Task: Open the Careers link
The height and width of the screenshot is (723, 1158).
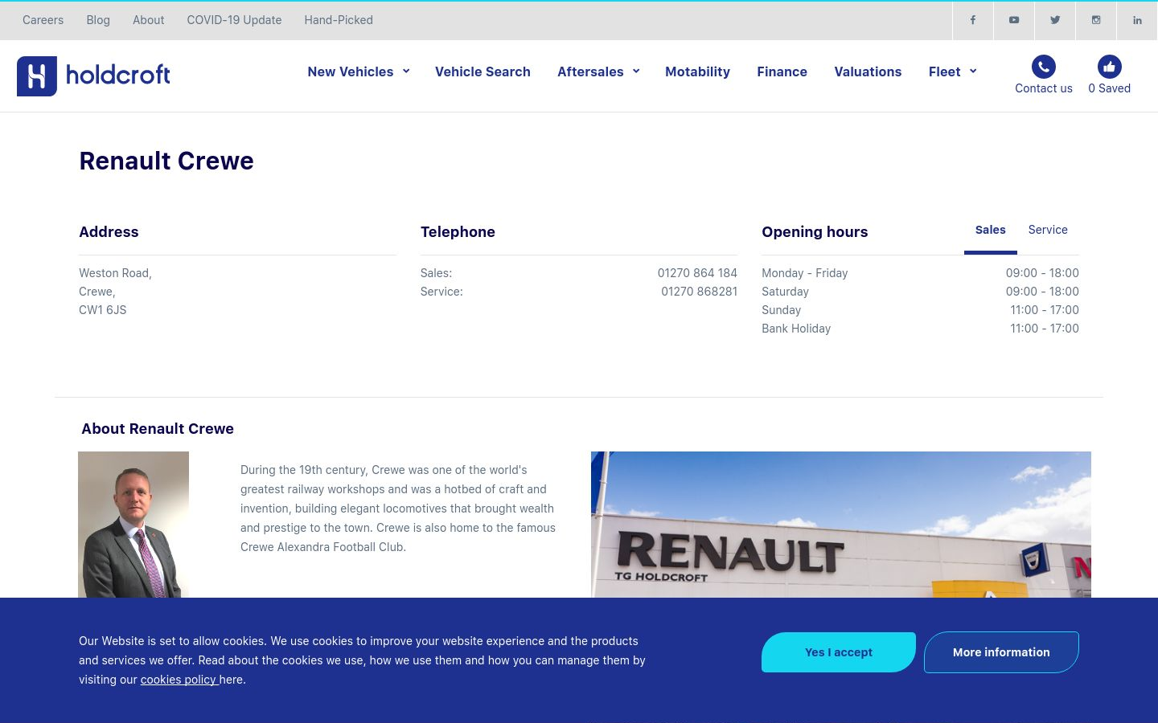Action: 43,20
